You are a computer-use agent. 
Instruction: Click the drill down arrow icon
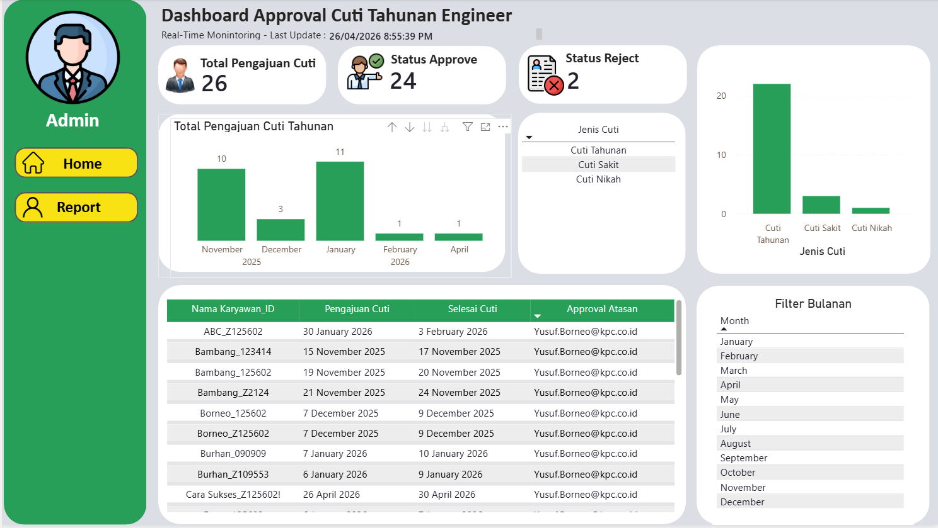click(x=410, y=127)
